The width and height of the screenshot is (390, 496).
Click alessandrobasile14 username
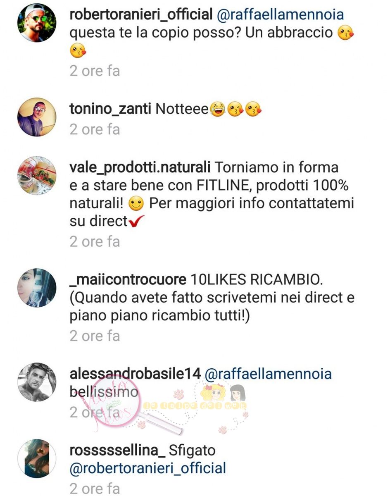coord(135,374)
